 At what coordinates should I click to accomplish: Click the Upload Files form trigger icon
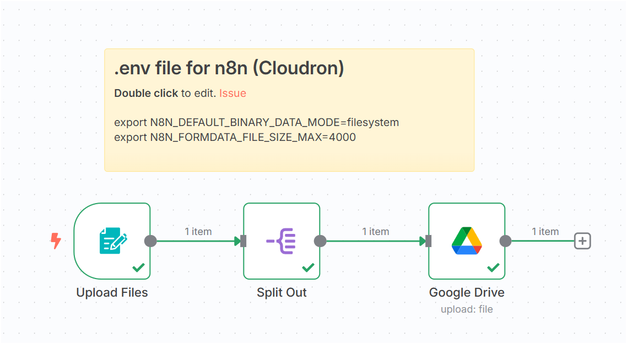[113, 241]
